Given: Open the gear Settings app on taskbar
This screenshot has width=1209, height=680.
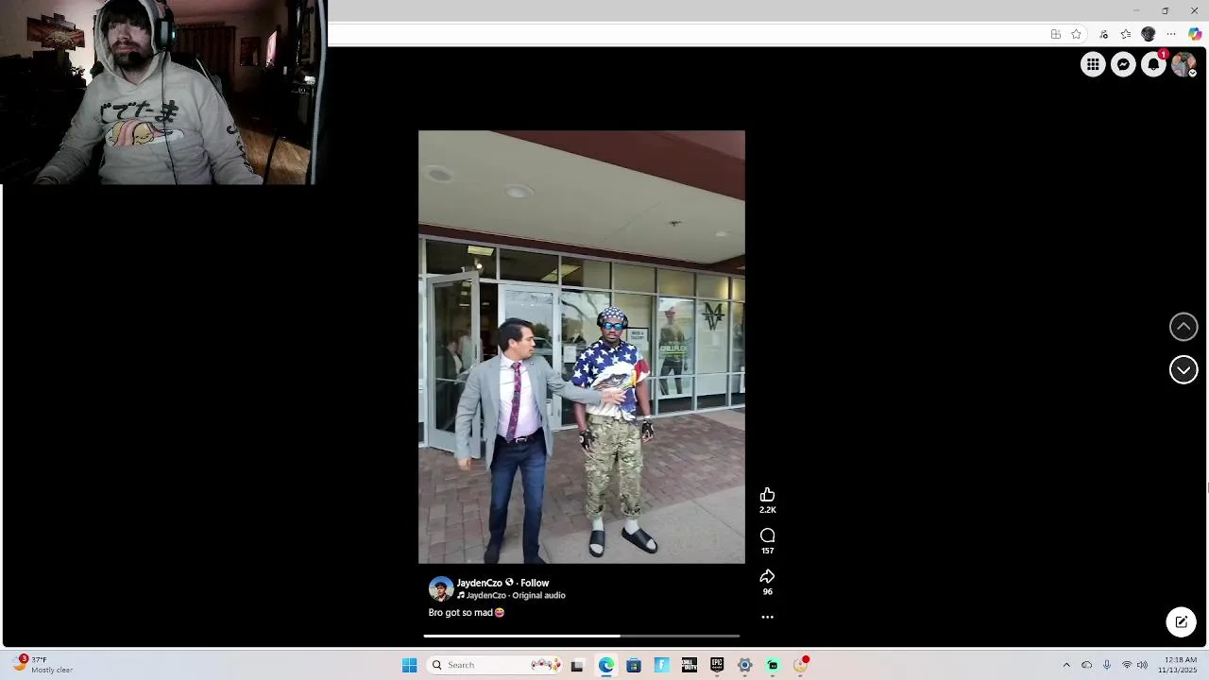Looking at the screenshot, I should click(745, 665).
